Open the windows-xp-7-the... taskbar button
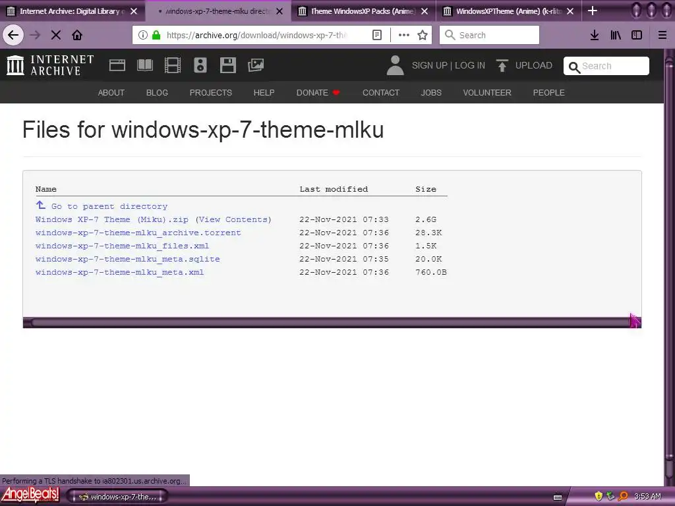This screenshot has height=506, width=675. coord(117,497)
